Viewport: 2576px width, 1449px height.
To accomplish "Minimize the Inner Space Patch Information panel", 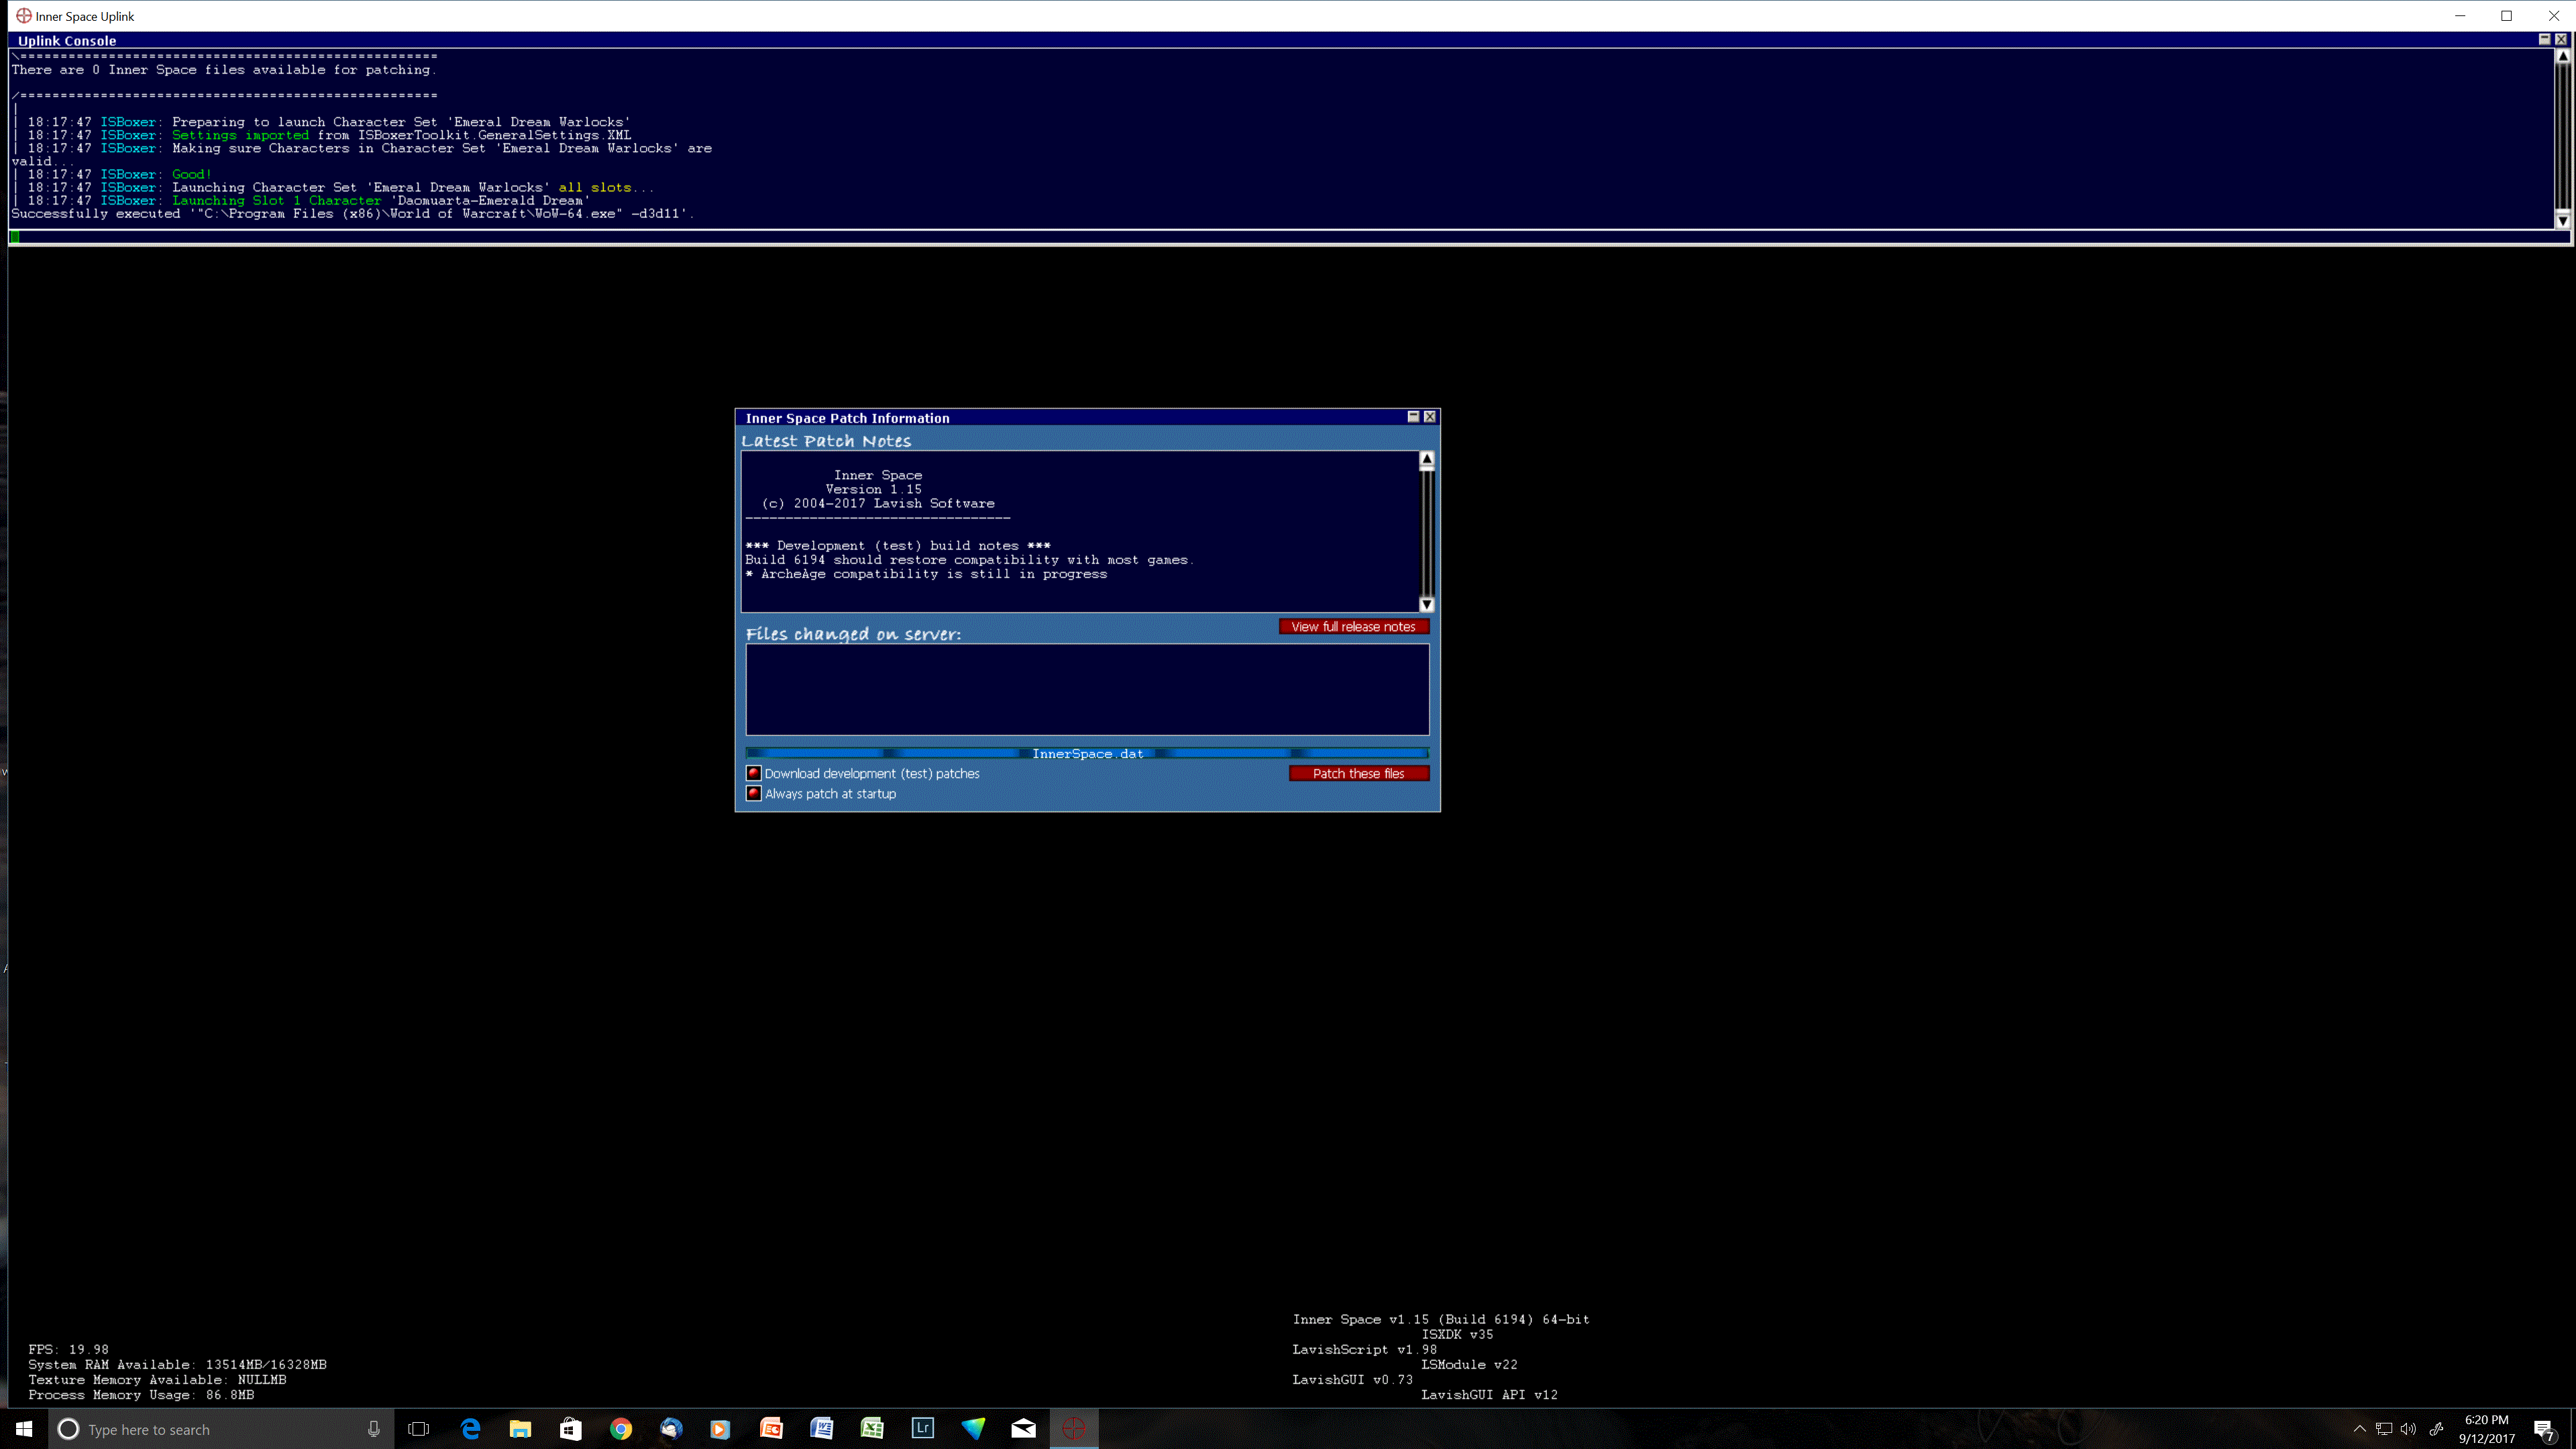I will click(x=1413, y=417).
